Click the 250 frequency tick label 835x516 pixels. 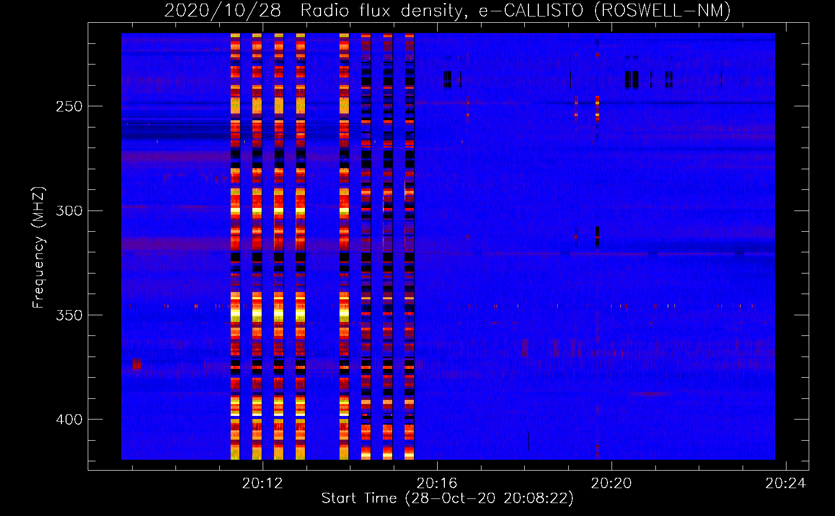coord(69,106)
